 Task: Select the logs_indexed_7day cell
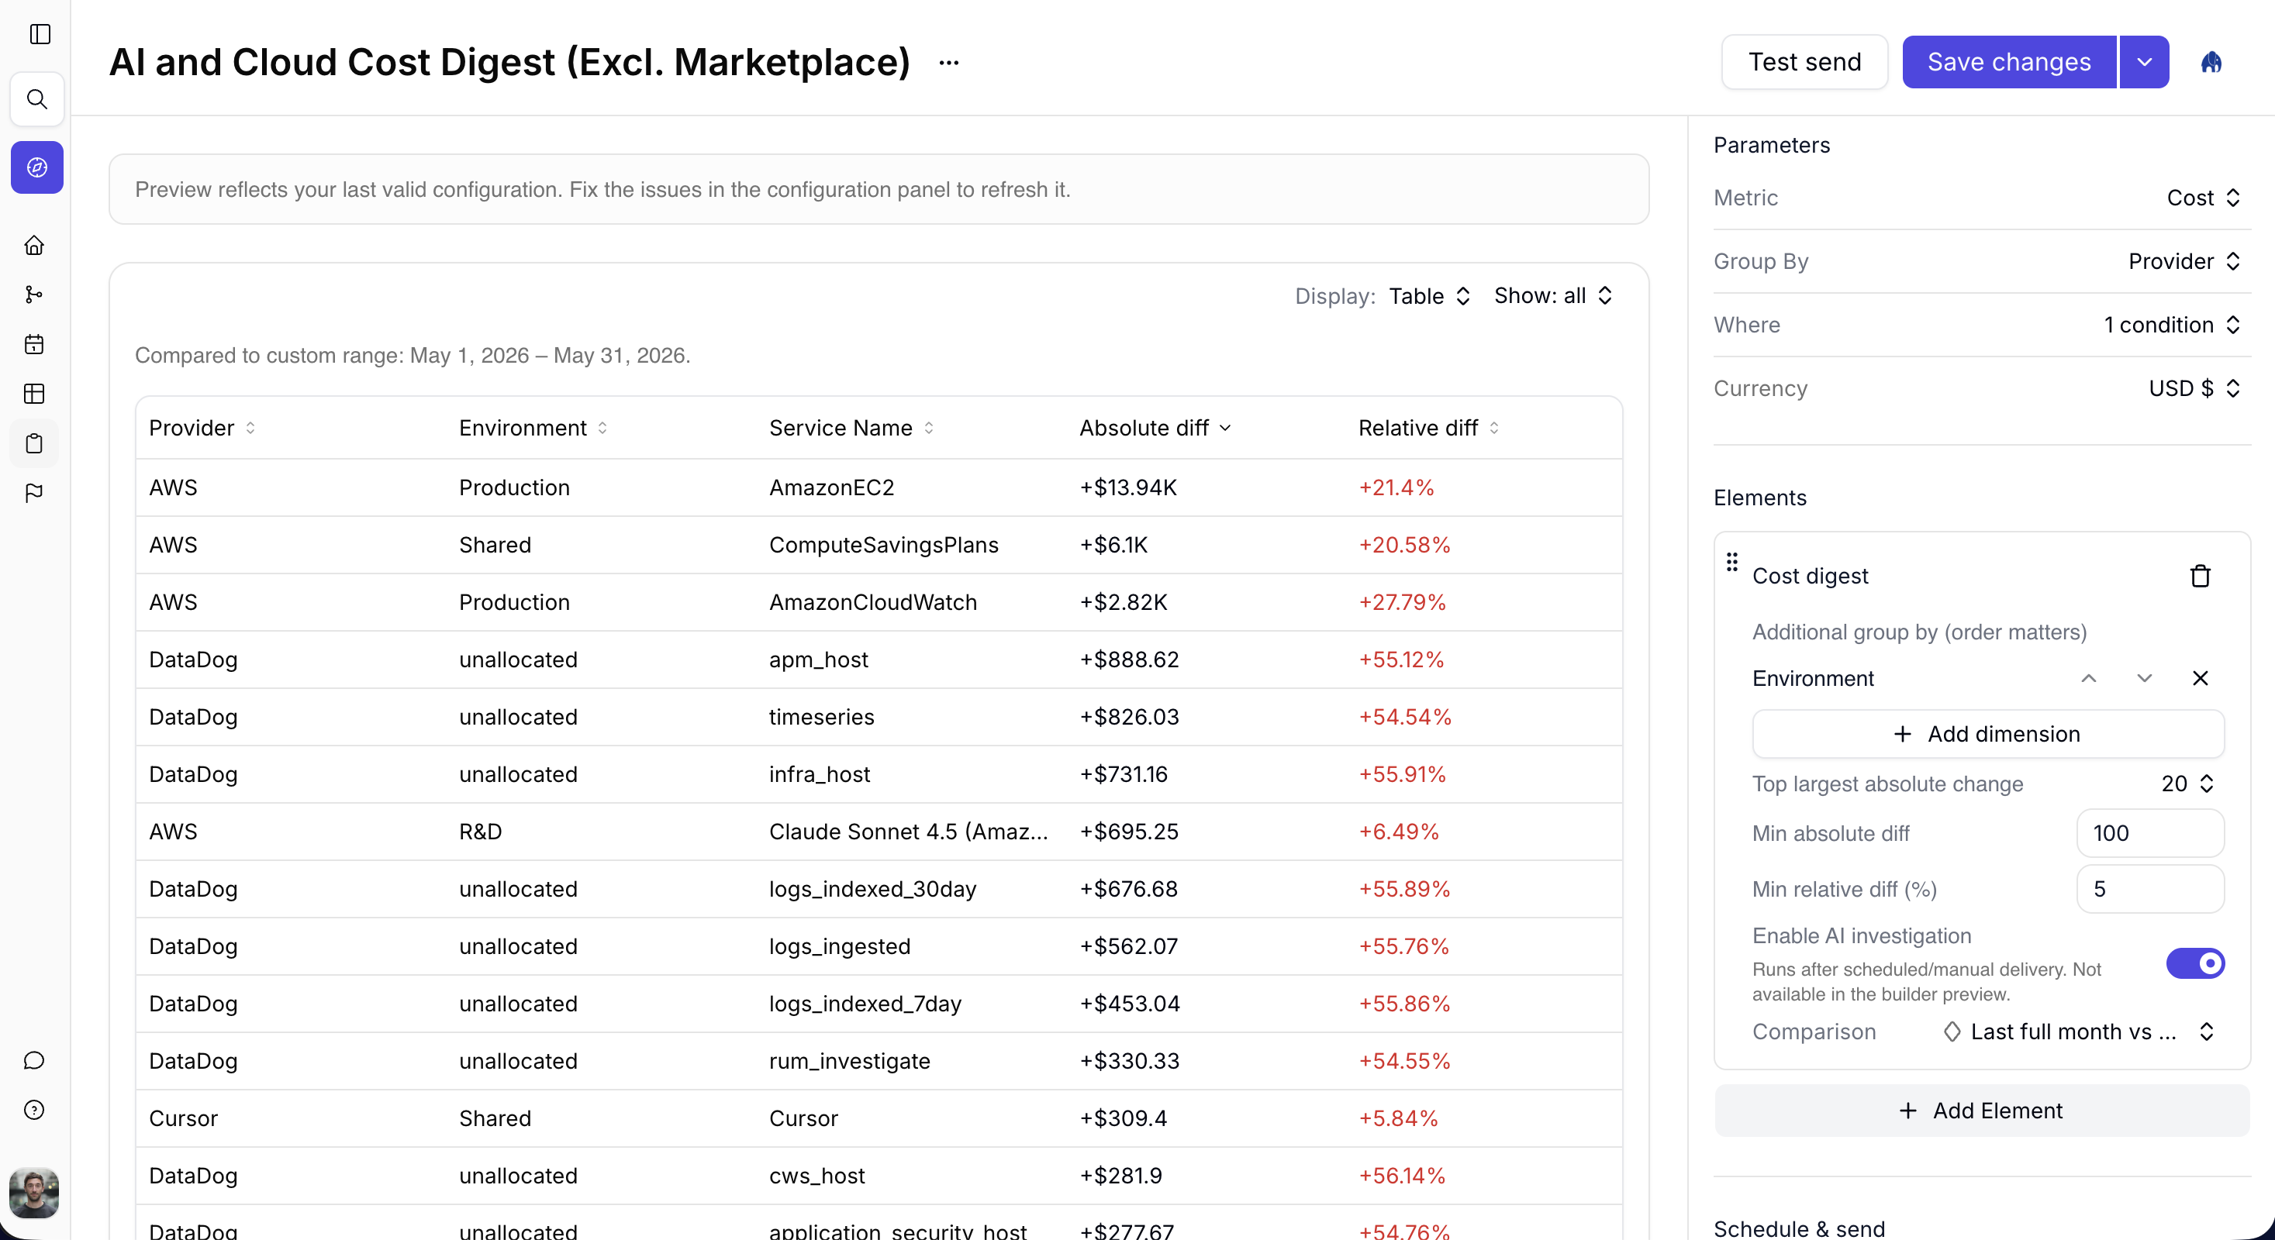[865, 1004]
